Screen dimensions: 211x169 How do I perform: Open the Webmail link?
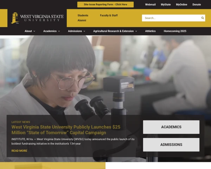tap(150, 5)
